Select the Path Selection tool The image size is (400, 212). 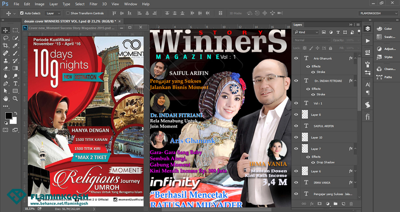pyautogui.click(x=5, y=91)
